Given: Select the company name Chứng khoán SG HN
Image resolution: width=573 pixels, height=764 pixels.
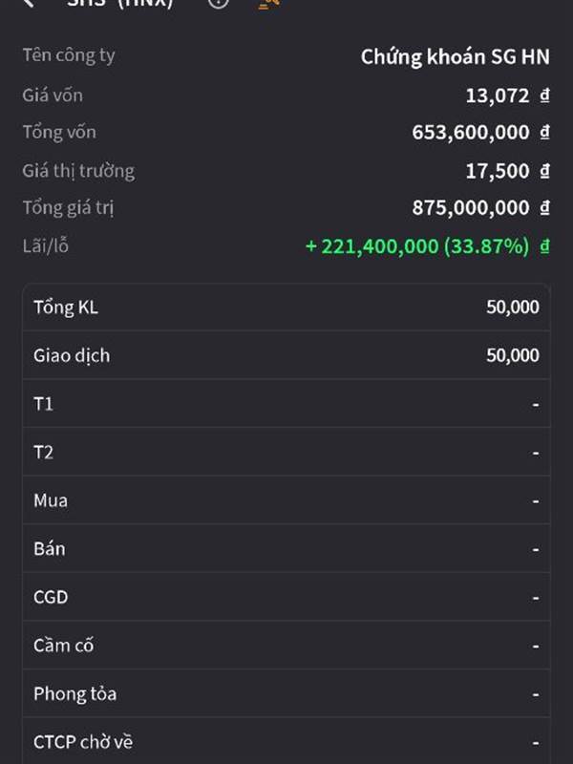Looking at the screenshot, I should pos(456,57).
